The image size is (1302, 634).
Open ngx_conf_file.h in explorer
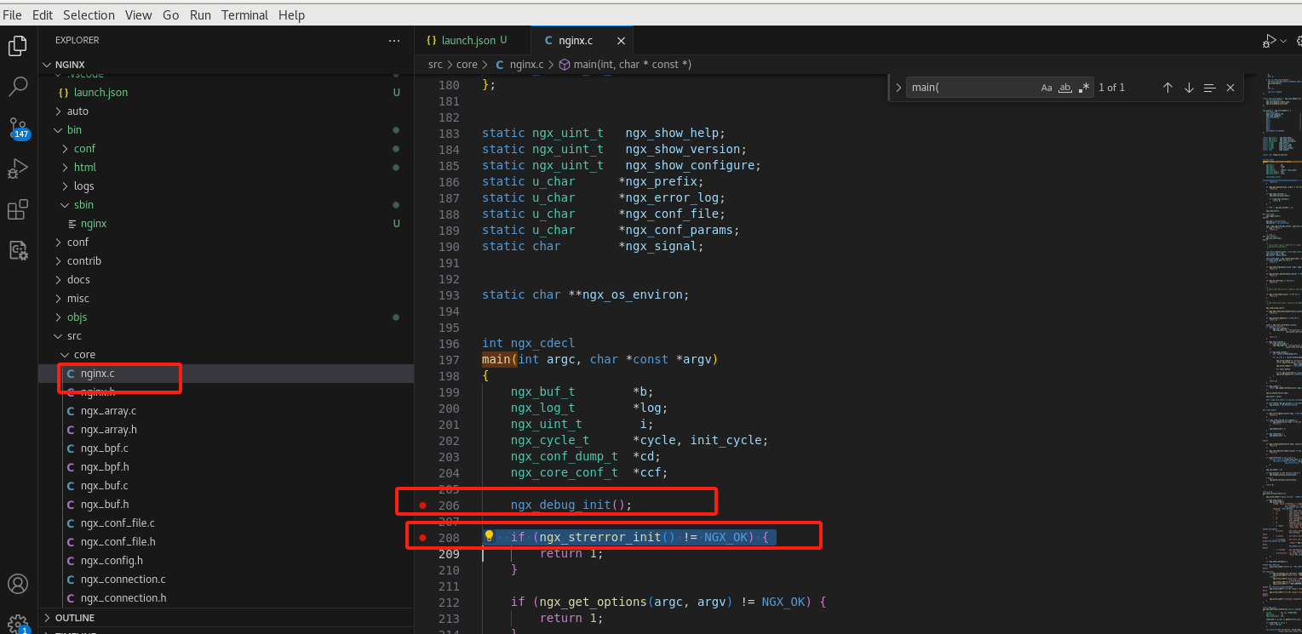pos(226,541)
